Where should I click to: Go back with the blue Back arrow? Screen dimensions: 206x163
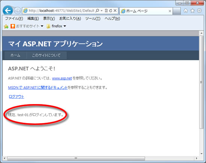(x=7, y=10)
